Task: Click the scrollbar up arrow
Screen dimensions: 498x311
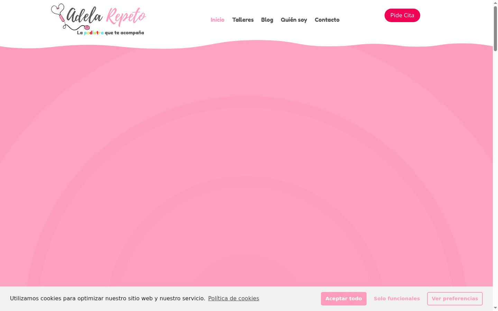Action: (x=495, y=2)
